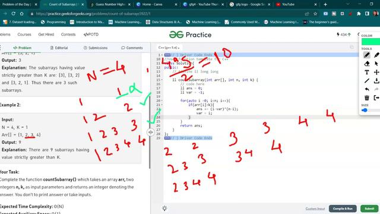Click the 434 streak counter
The height and width of the screenshot is (214, 380).
(x=344, y=34)
